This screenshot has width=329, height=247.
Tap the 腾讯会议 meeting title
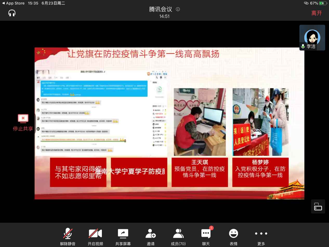click(x=161, y=9)
